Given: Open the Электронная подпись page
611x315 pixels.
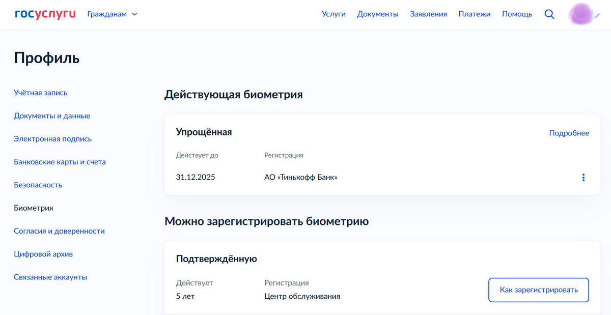Looking at the screenshot, I should (x=52, y=138).
